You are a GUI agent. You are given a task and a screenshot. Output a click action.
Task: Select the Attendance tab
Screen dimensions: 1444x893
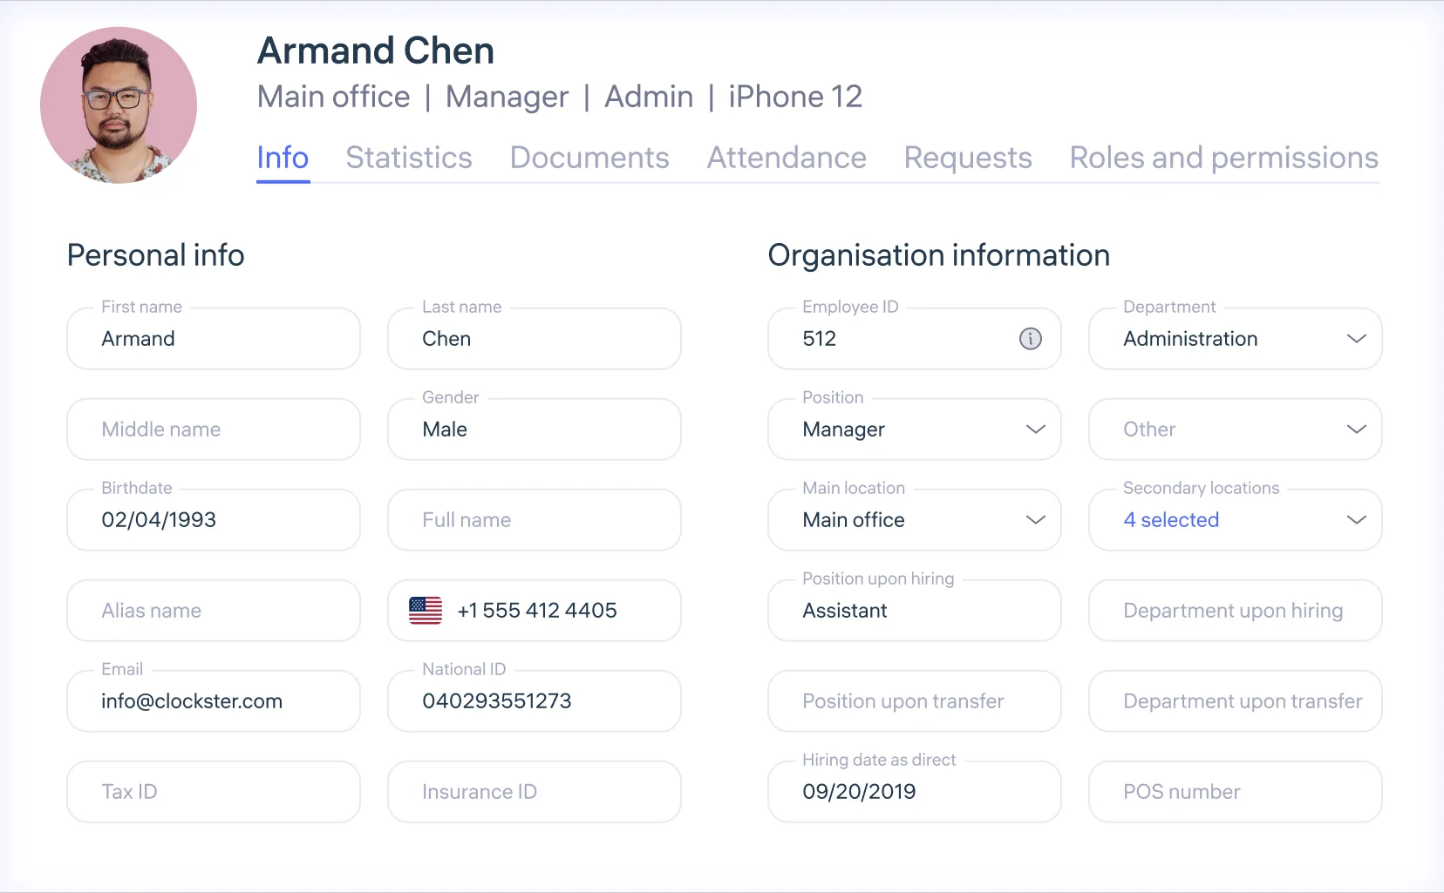coord(787,158)
